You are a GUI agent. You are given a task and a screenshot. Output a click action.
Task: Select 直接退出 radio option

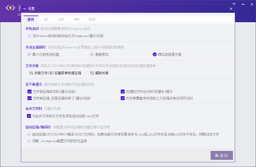click(92, 54)
